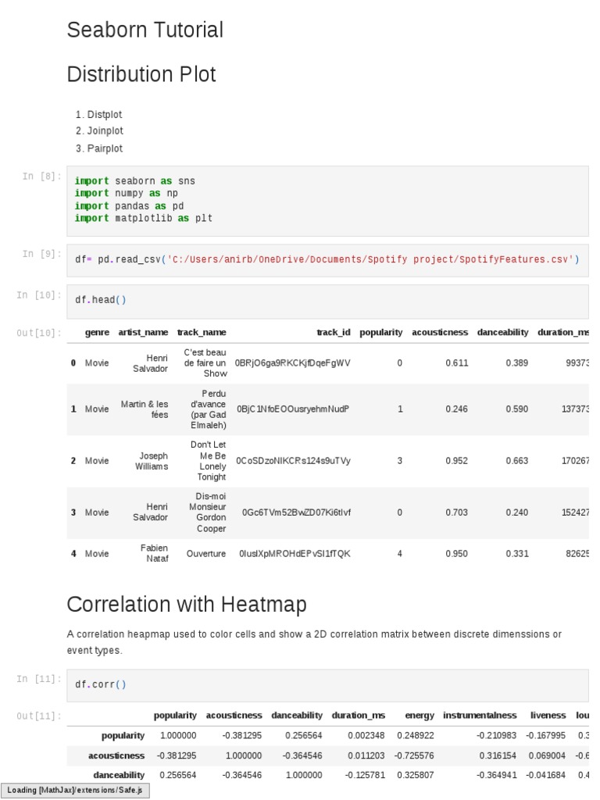Click the instrumentalness column header
This screenshot has width=600, height=800.
pyautogui.click(x=480, y=715)
